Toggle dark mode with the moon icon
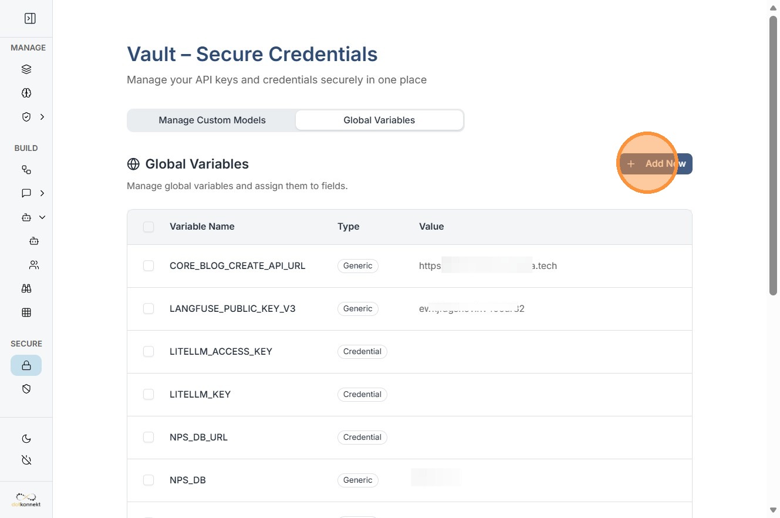This screenshot has width=780, height=518. 26,439
